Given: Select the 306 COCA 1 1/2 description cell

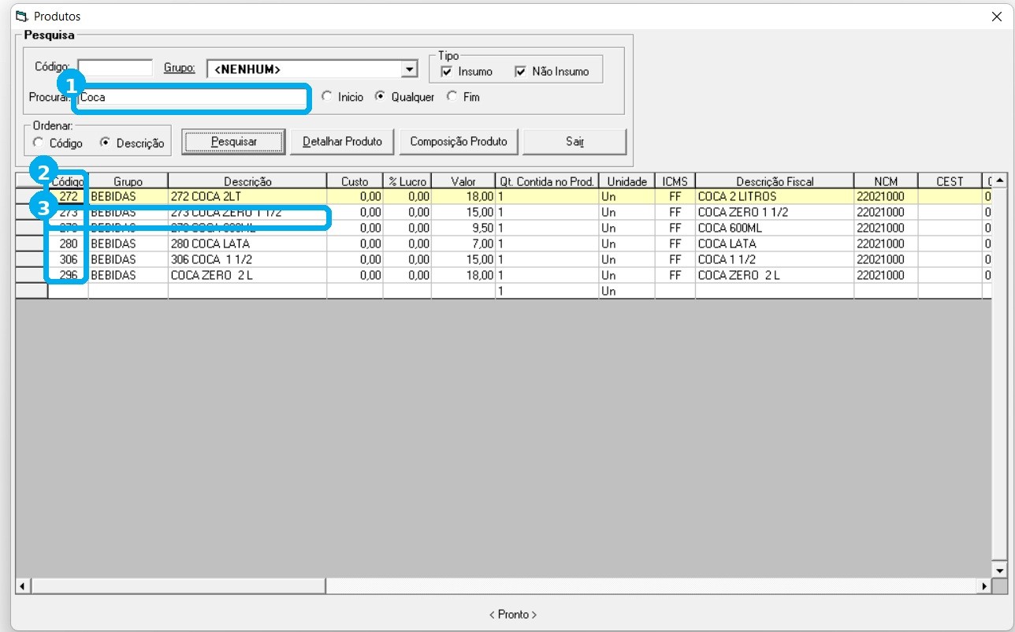Looking at the screenshot, I should tap(247, 259).
